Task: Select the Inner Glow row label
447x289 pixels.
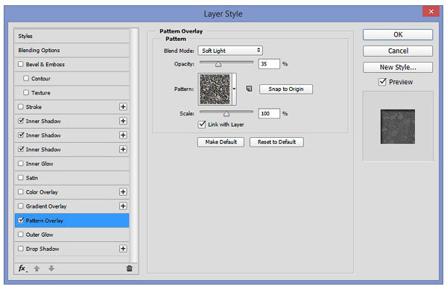Action: click(39, 164)
